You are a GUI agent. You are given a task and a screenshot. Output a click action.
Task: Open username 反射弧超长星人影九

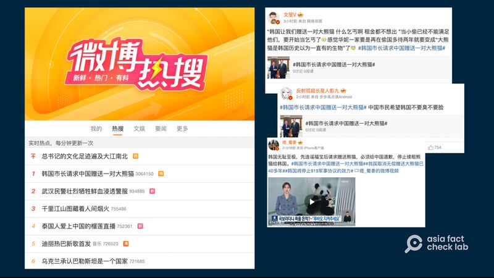coord(317,91)
